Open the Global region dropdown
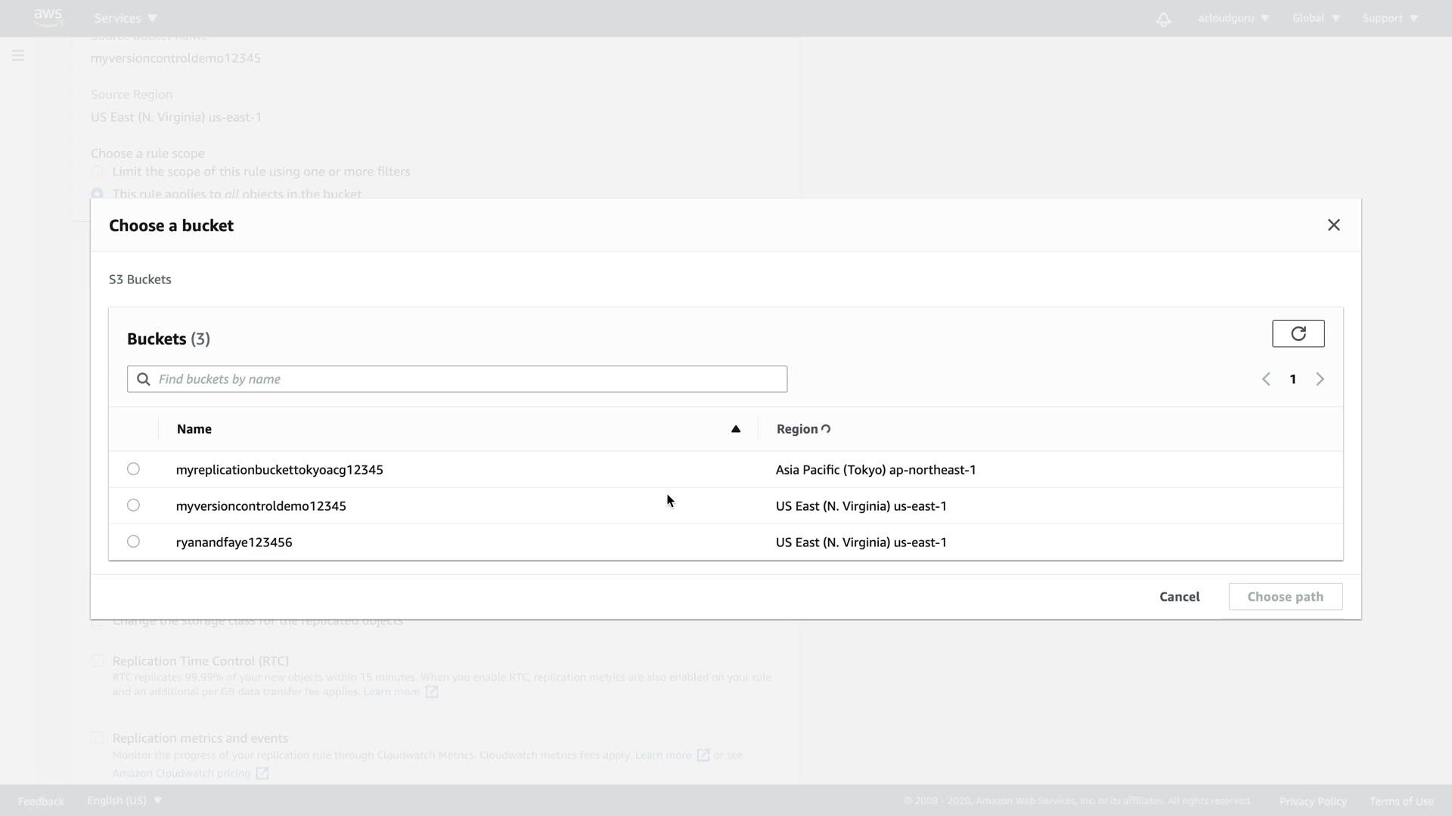The image size is (1452, 816). (x=1315, y=18)
